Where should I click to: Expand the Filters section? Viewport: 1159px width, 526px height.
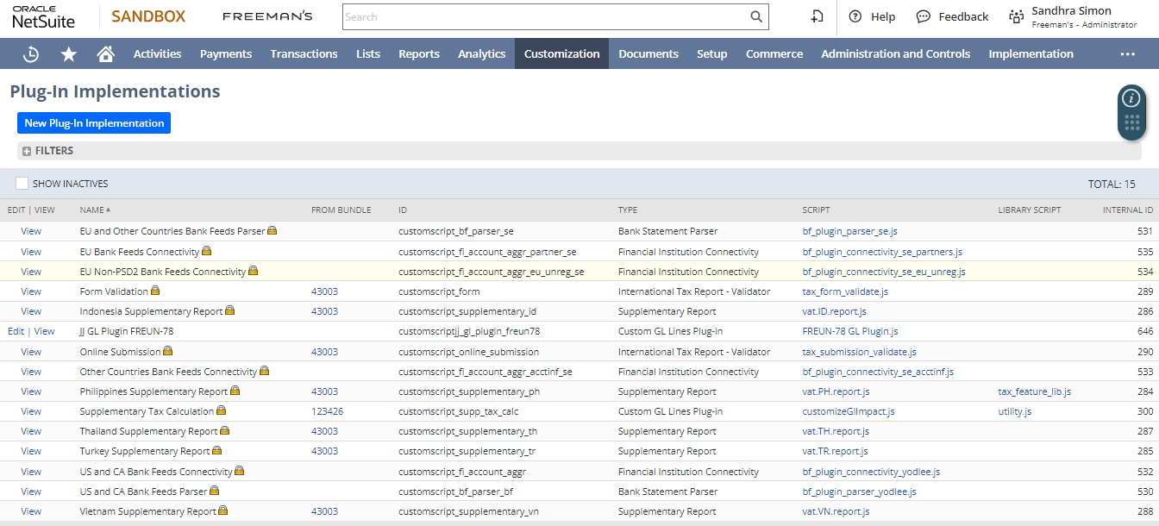tap(27, 151)
